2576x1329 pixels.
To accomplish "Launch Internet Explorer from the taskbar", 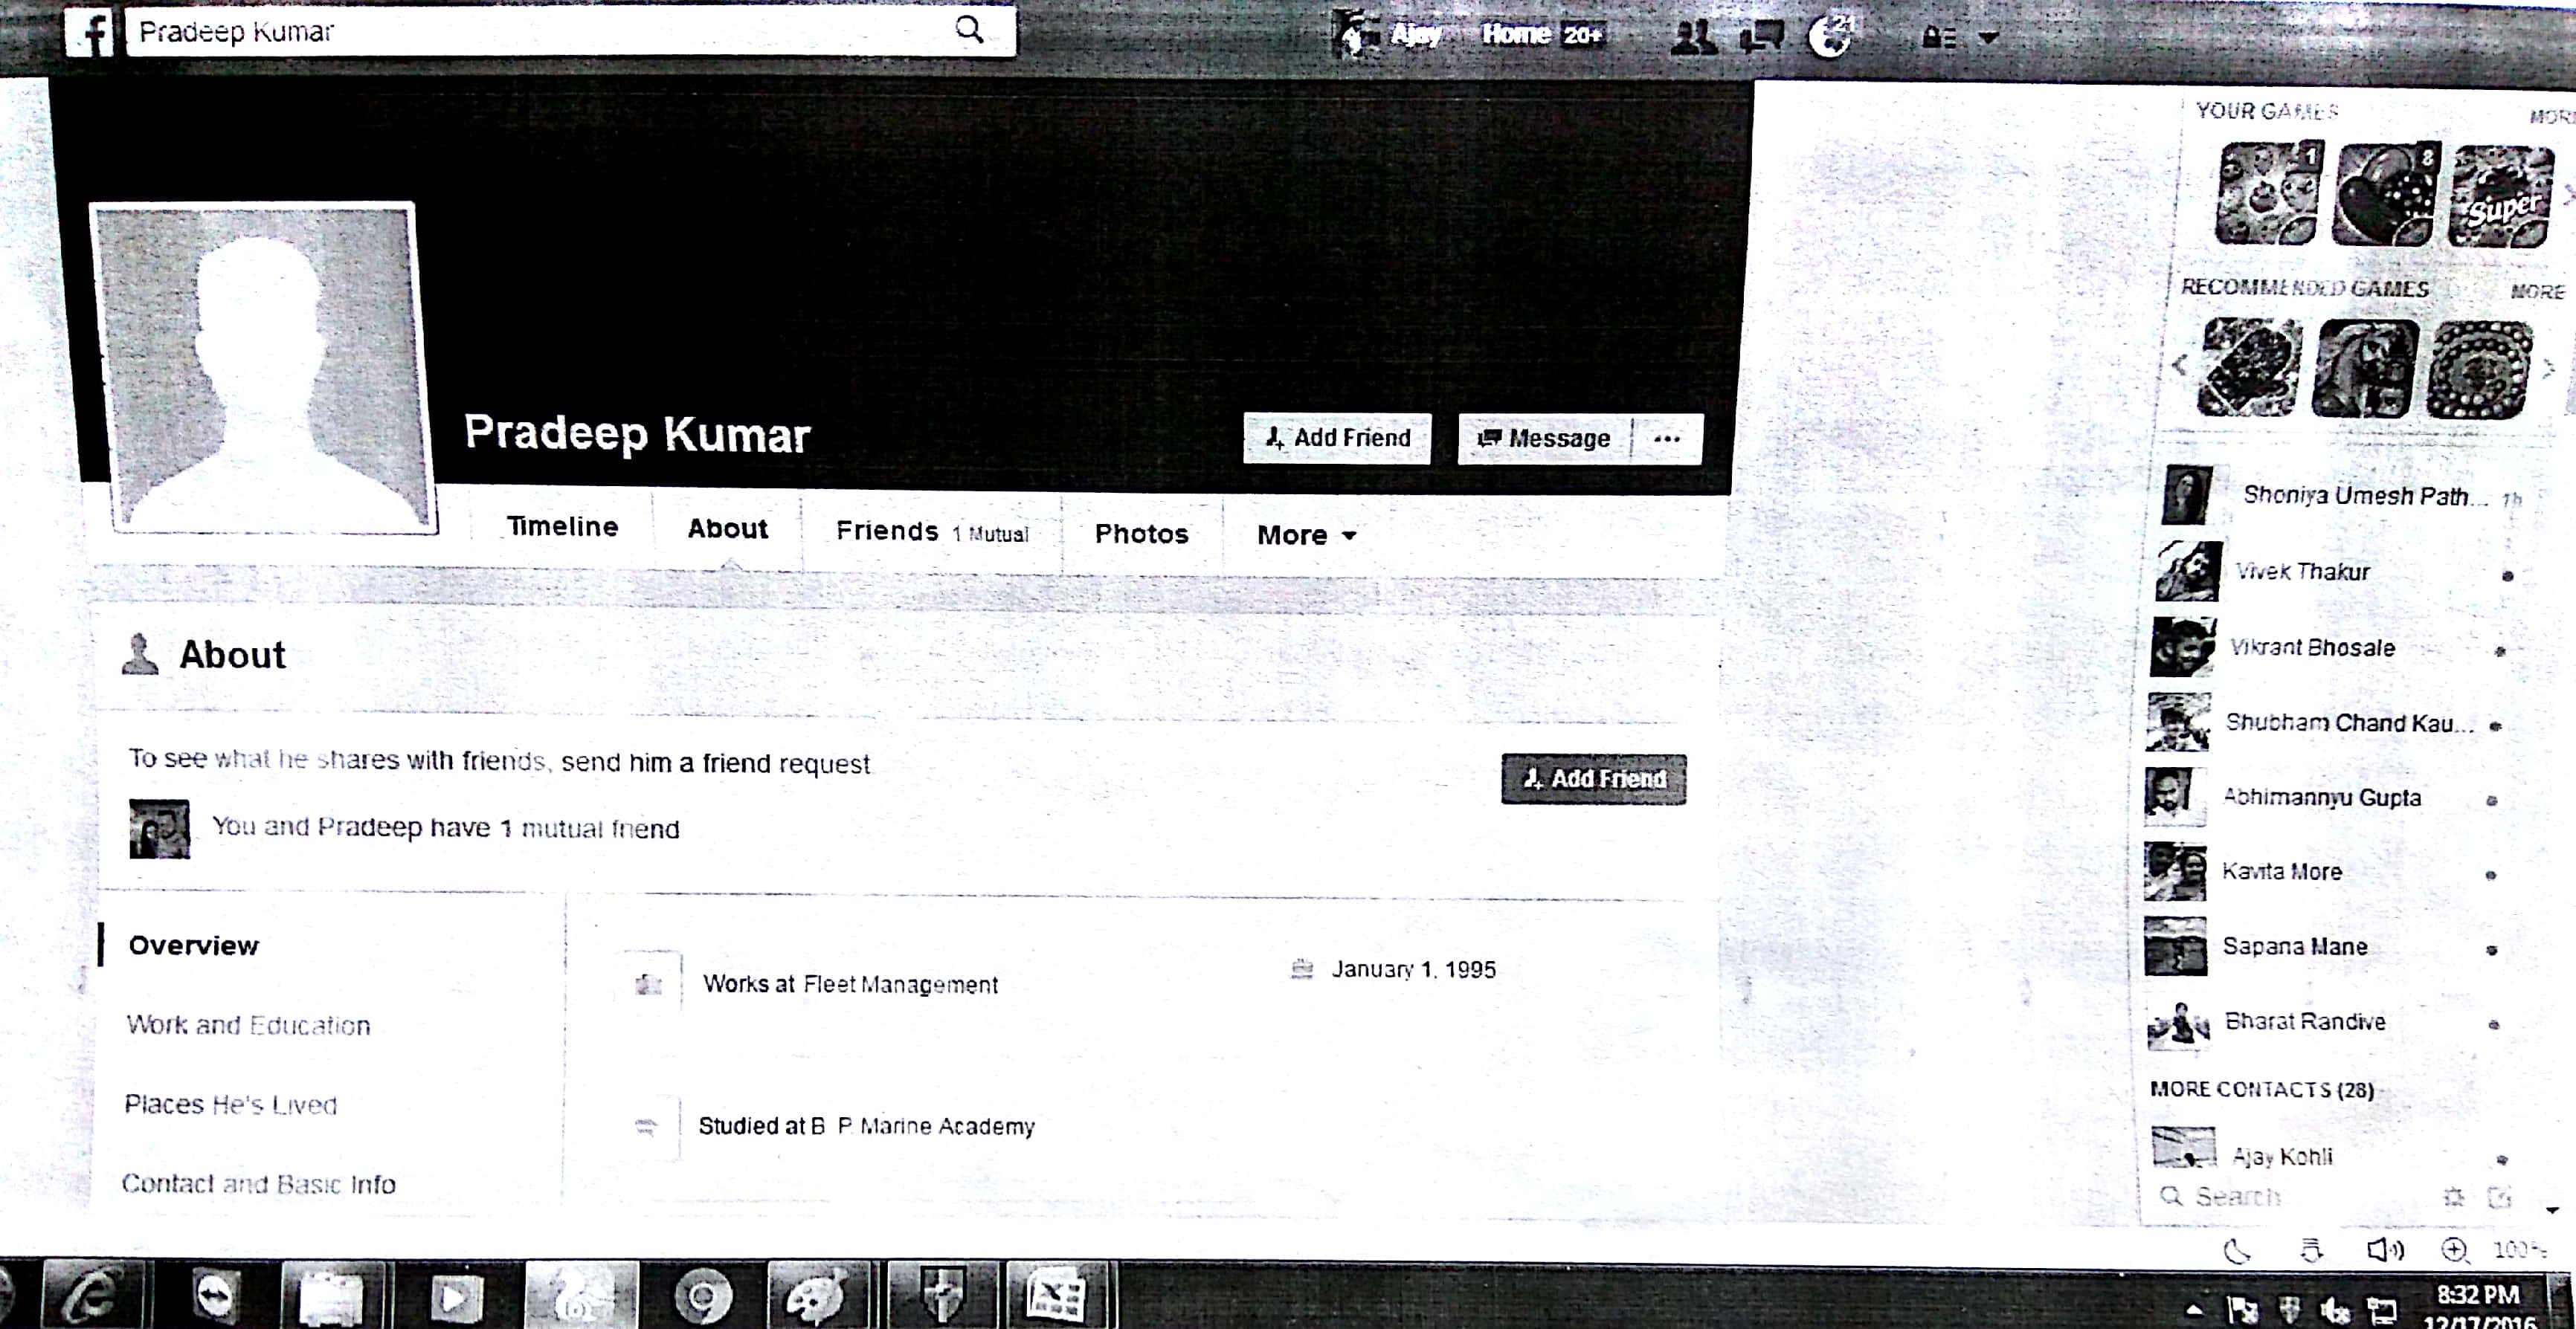I will coord(93,1297).
